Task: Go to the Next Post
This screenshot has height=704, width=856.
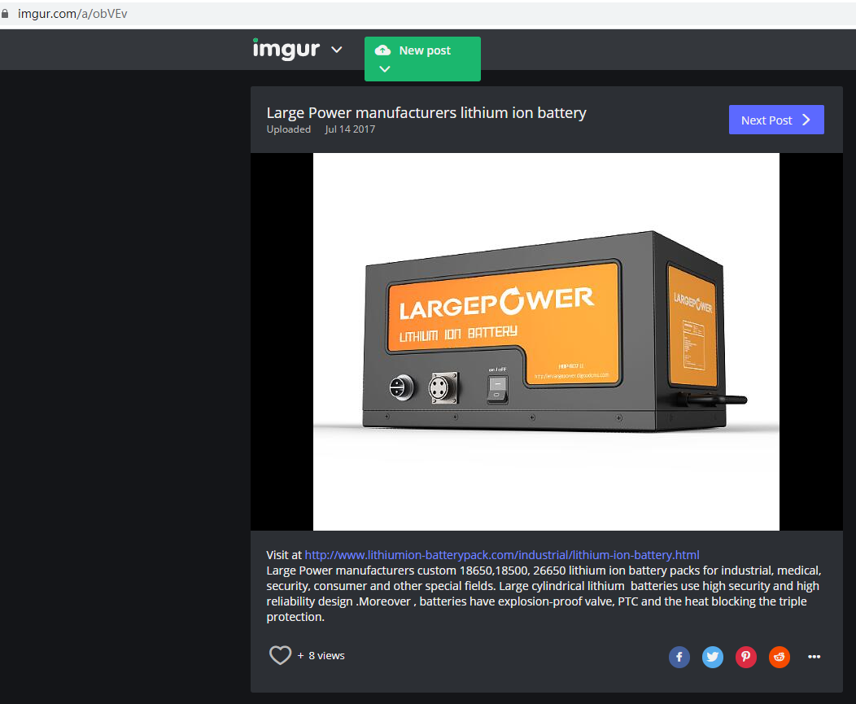Action: (775, 120)
